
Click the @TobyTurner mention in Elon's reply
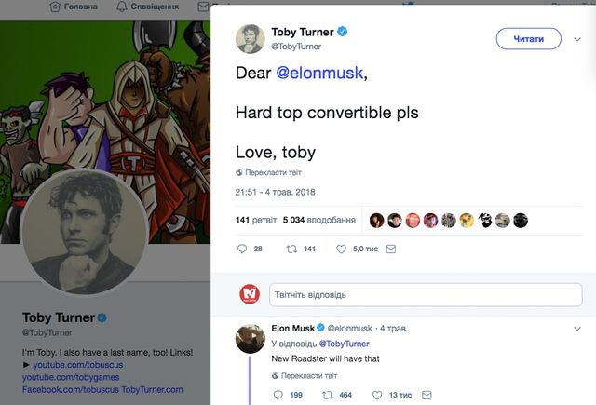click(x=345, y=344)
